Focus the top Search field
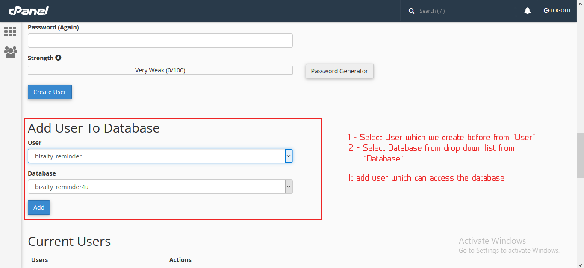The width and height of the screenshot is (584, 268). pos(442,11)
